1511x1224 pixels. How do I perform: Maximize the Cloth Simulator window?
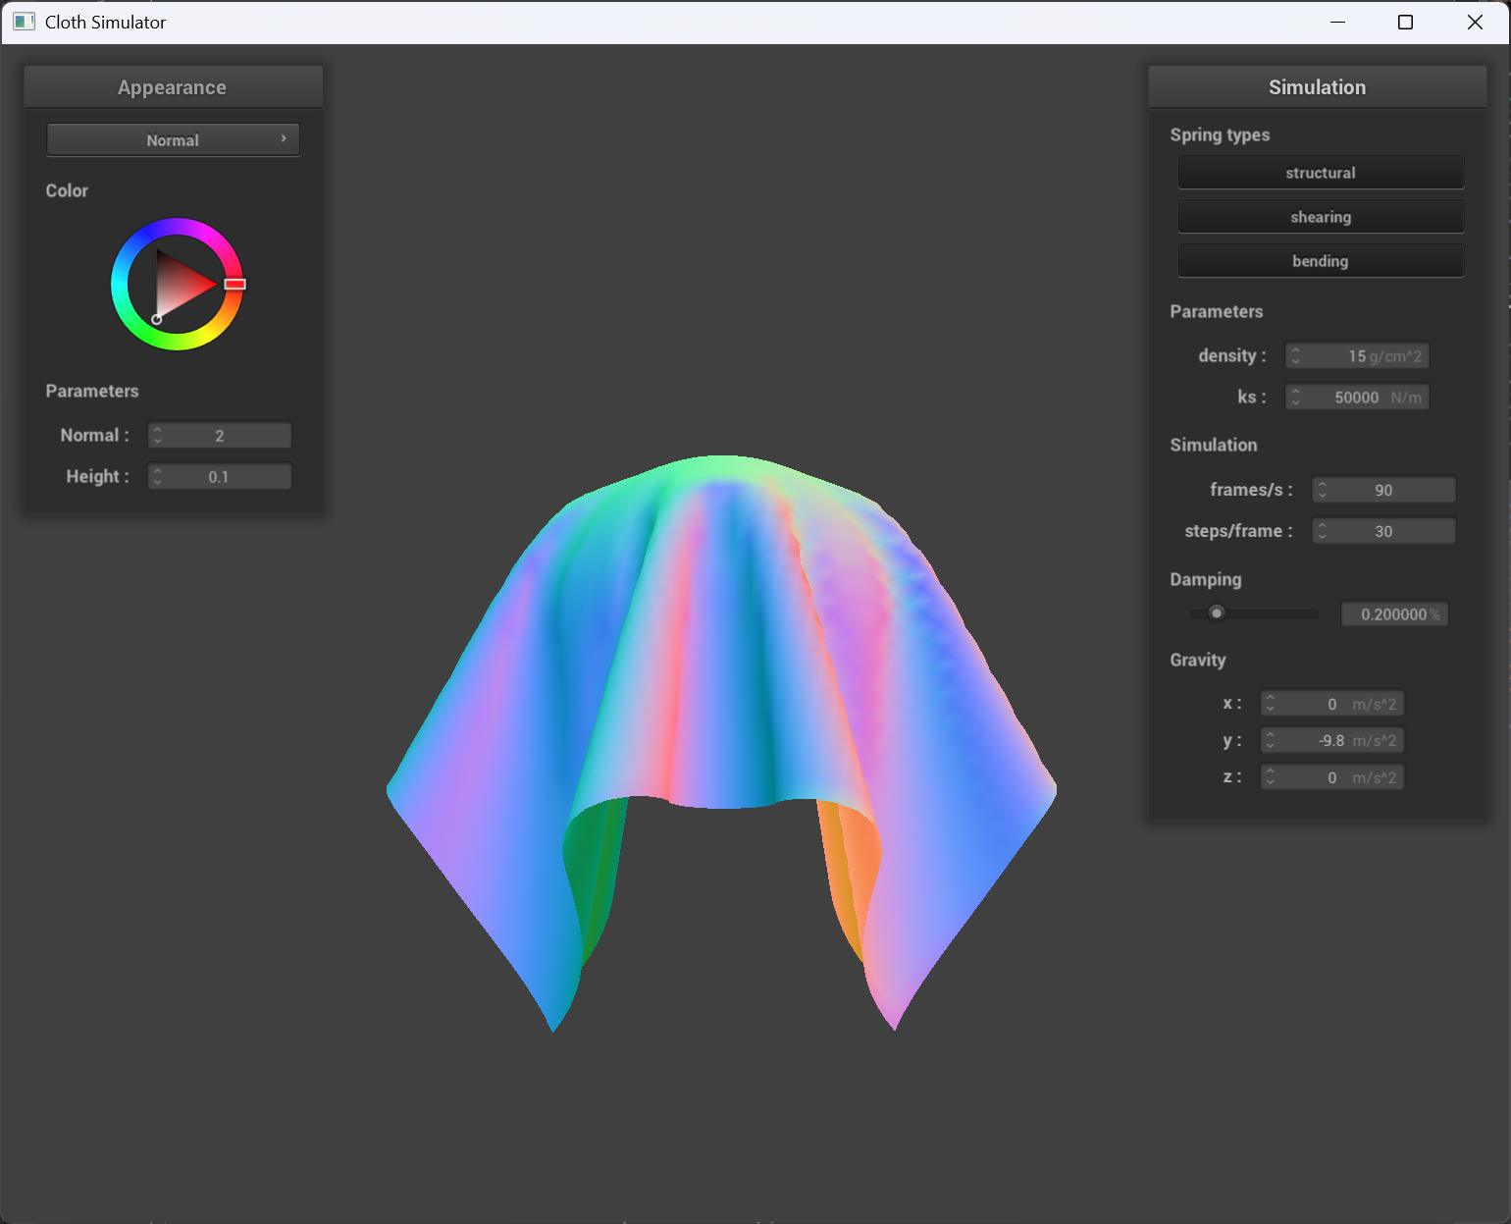click(x=1405, y=22)
